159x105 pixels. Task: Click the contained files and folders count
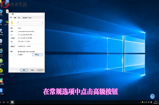pos(24,41)
